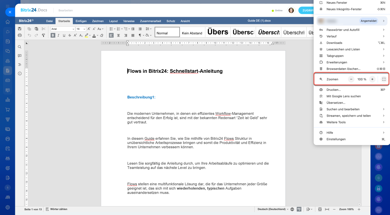Zoom in document with status bar plus
390x215 pixels.
359,209
